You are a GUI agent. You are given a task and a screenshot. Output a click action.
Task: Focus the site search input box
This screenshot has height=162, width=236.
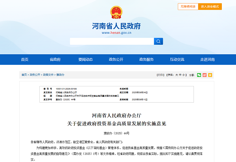[111, 41]
